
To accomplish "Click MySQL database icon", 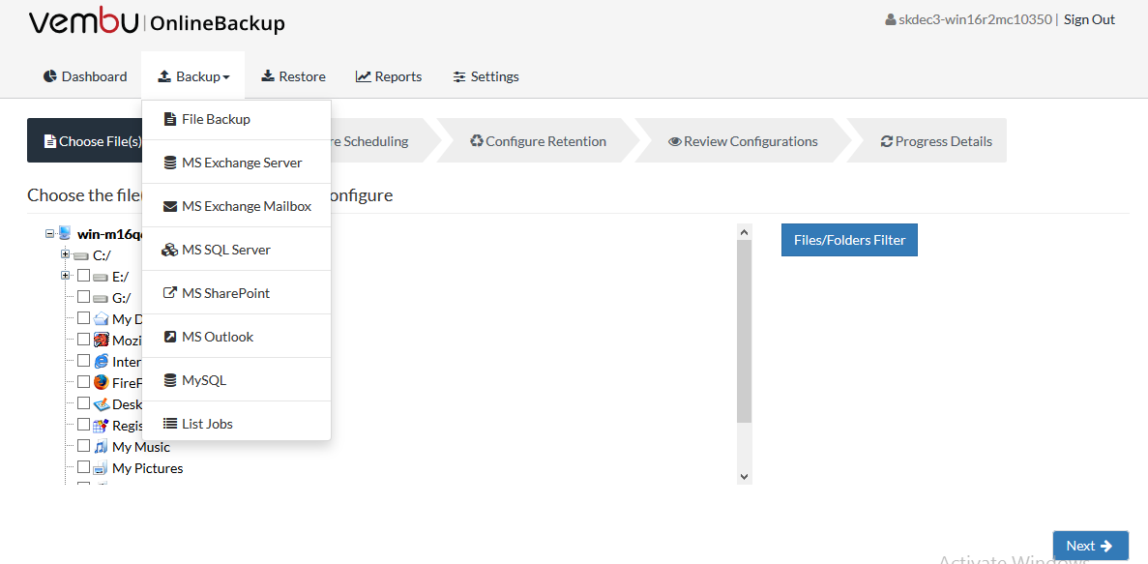I will point(170,380).
